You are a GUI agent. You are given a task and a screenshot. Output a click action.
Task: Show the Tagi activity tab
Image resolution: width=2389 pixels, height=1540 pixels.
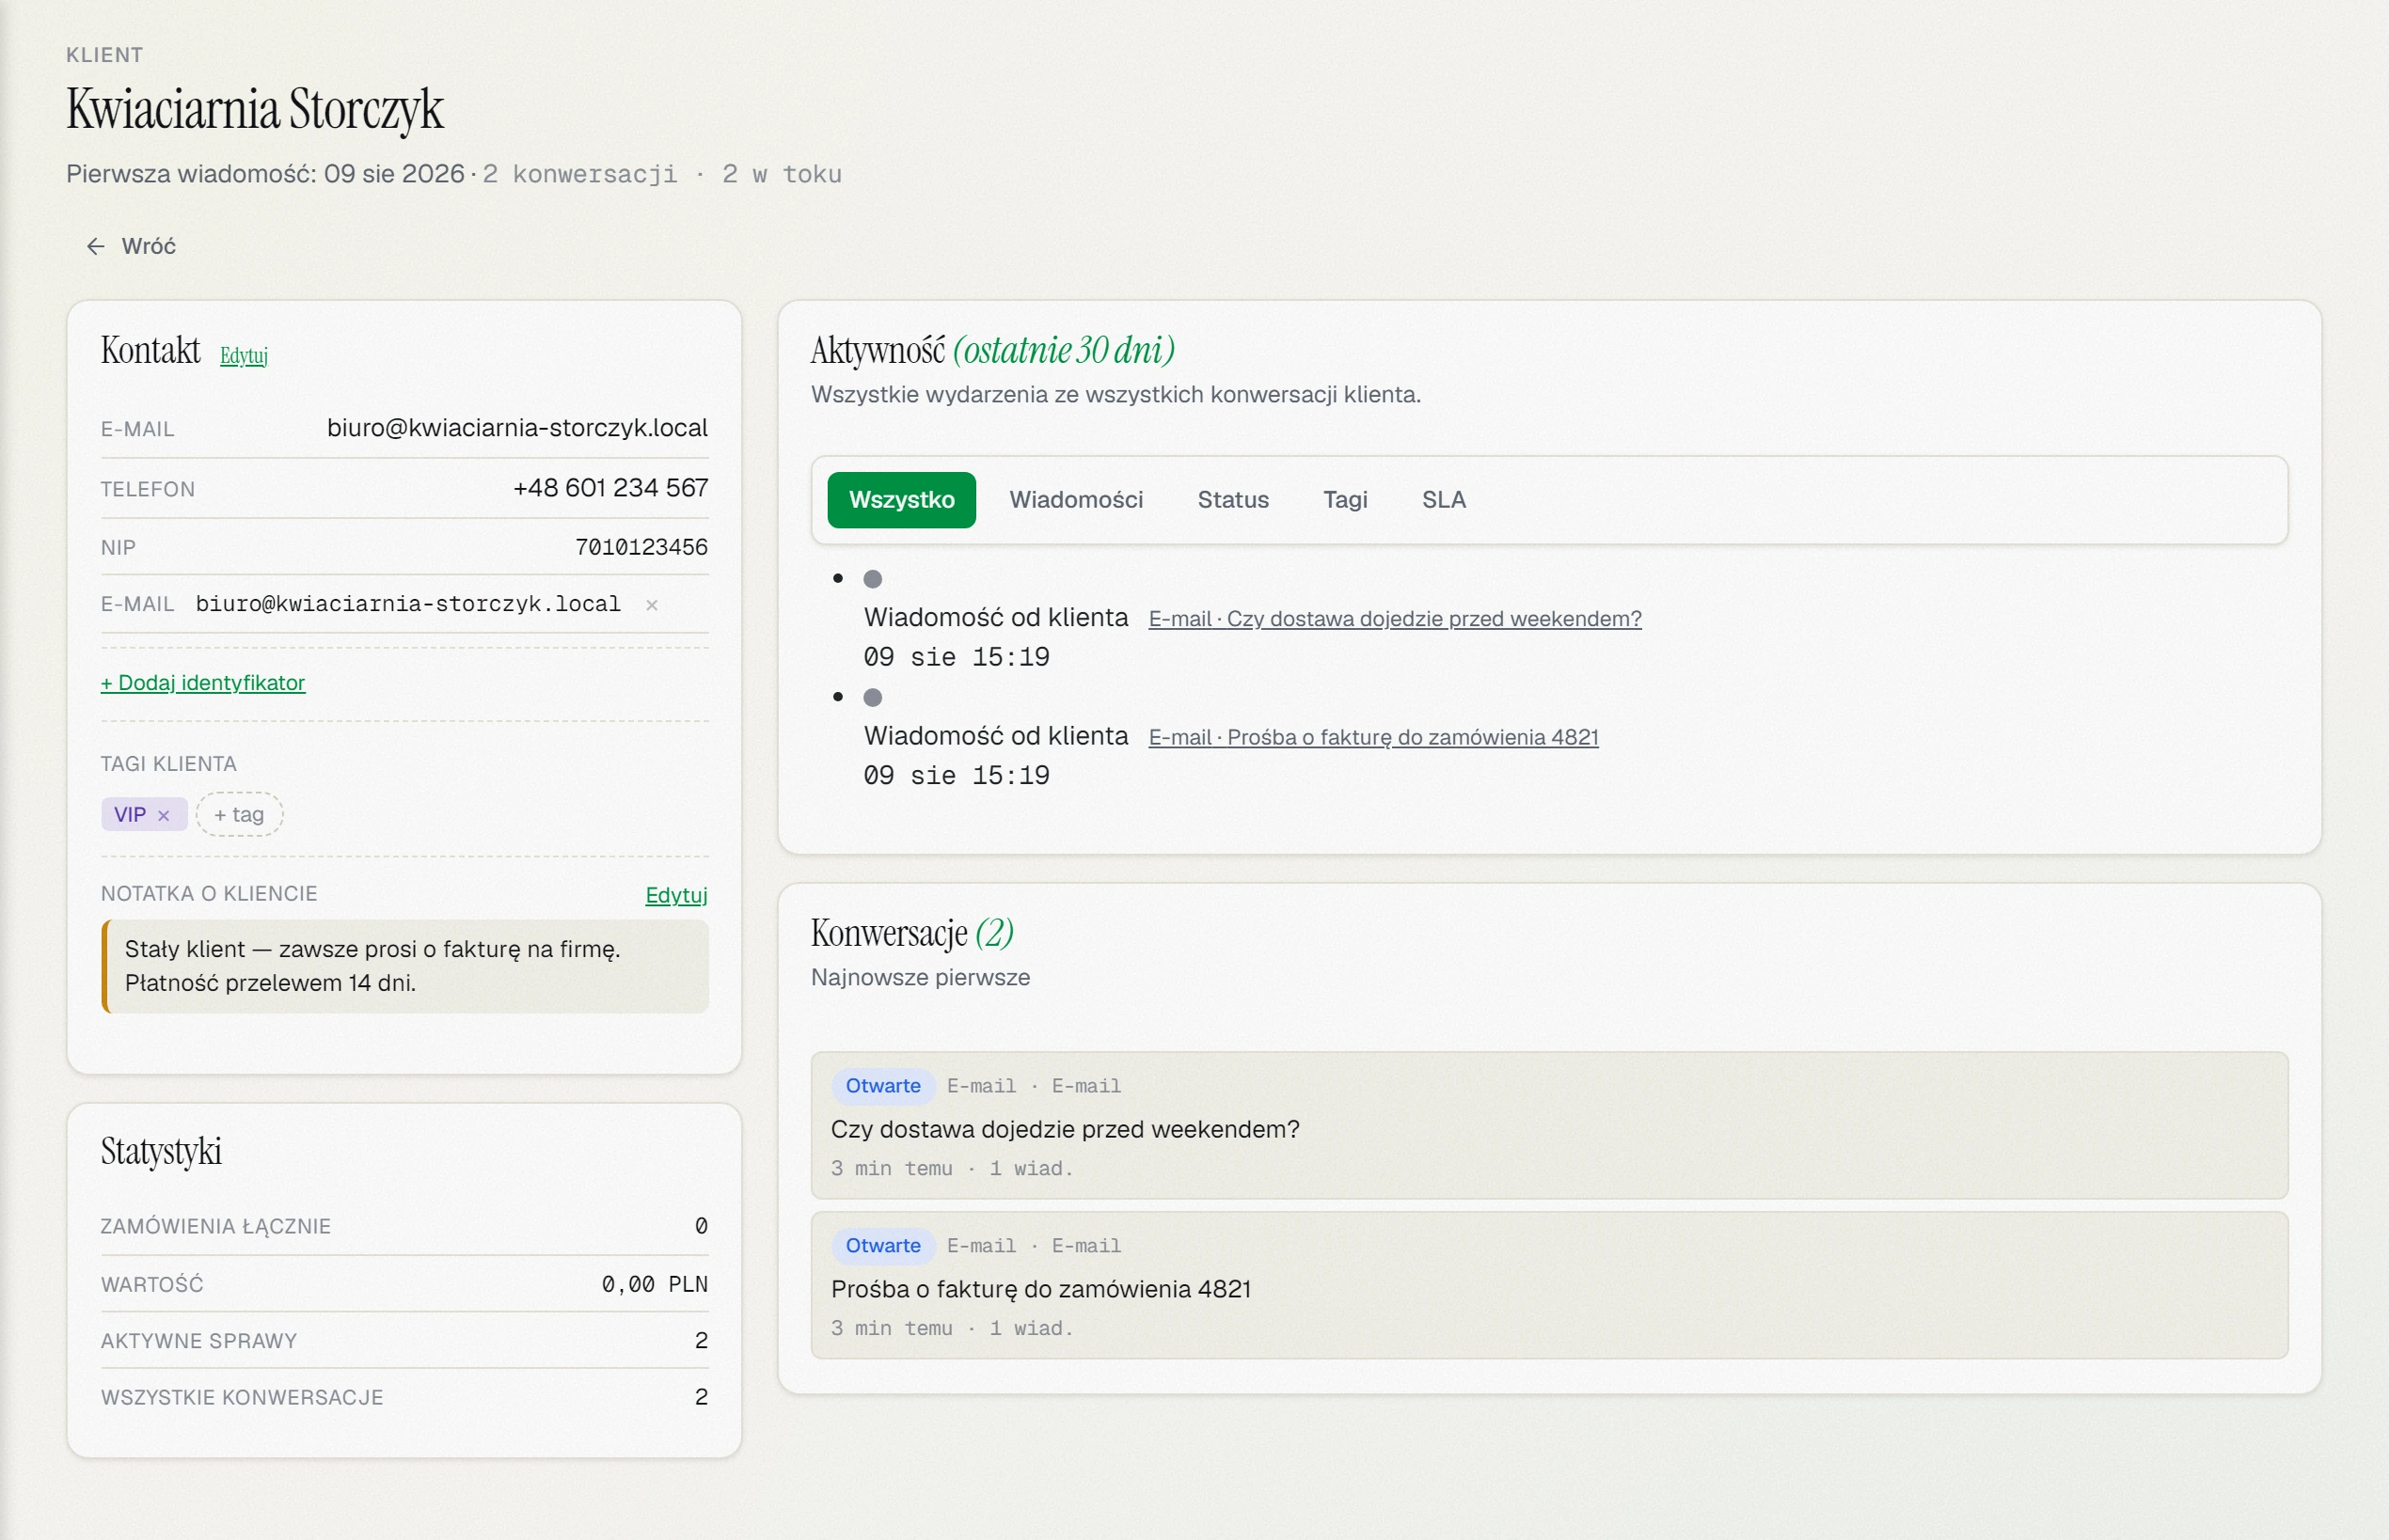[x=1346, y=500]
